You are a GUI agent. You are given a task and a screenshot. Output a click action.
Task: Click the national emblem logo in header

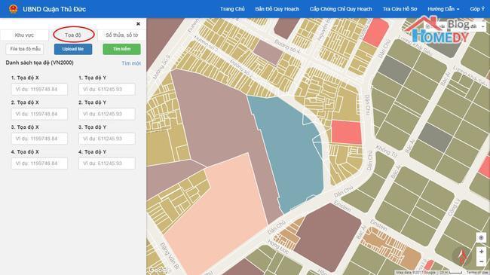click(13, 9)
